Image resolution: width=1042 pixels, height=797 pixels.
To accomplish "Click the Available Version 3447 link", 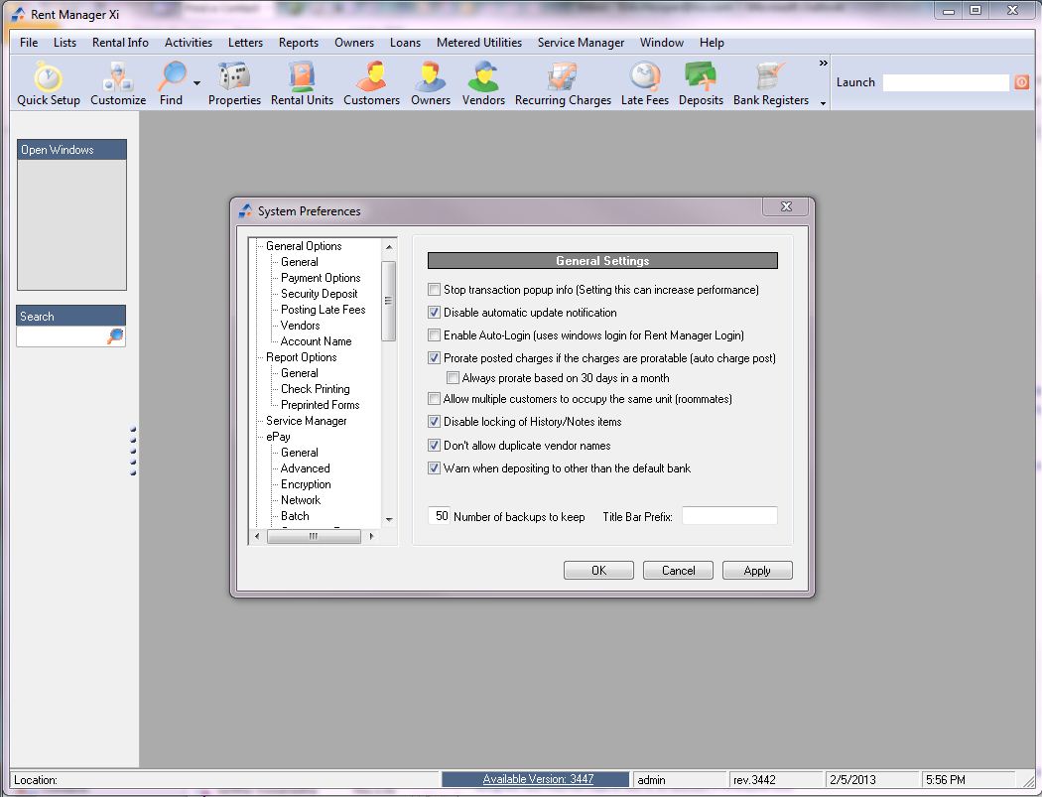I will coord(538,779).
